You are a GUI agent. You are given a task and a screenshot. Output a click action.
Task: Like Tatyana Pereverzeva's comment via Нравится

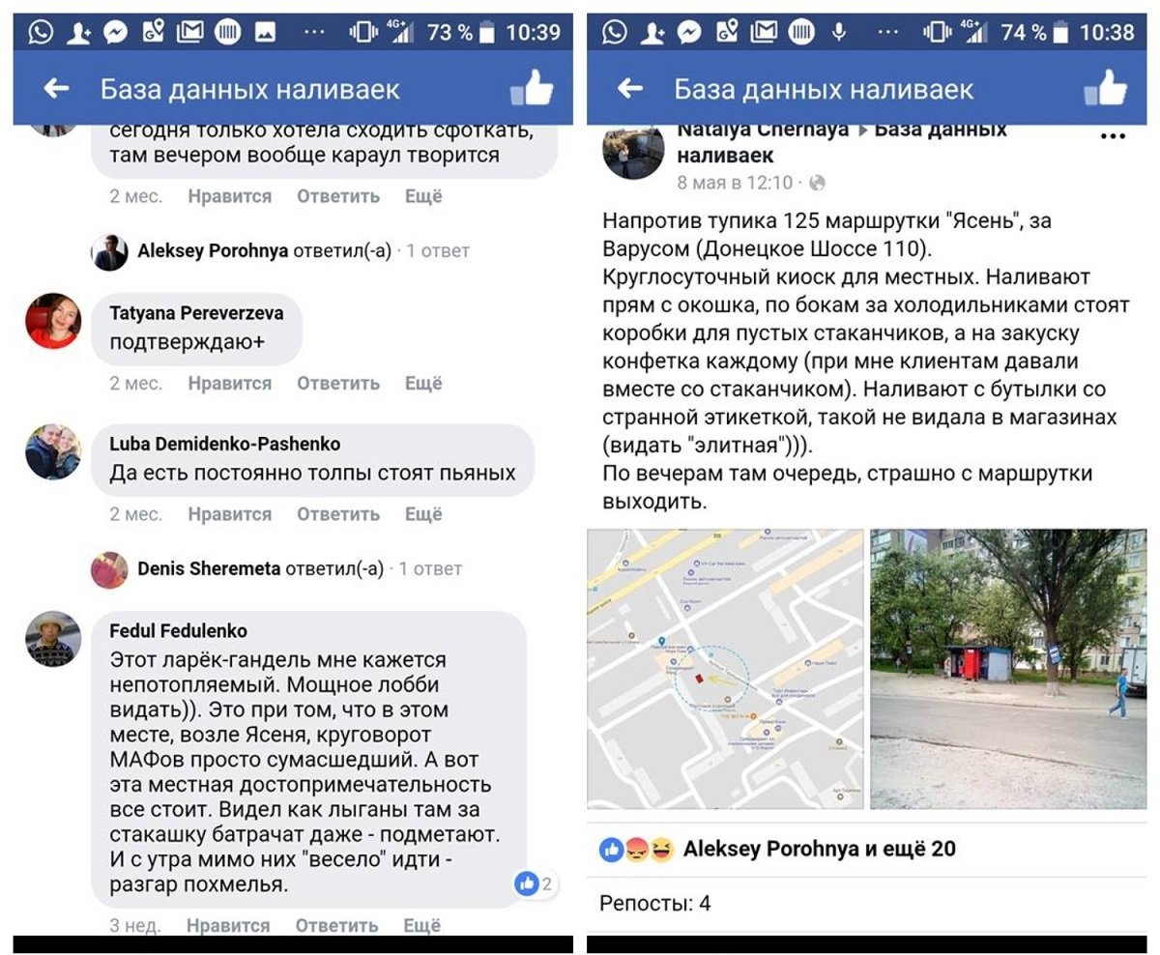[x=230, y=383]
